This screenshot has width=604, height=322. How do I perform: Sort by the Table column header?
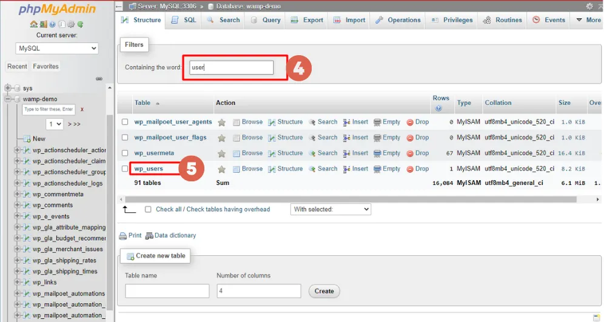click(x=143, y=103)
